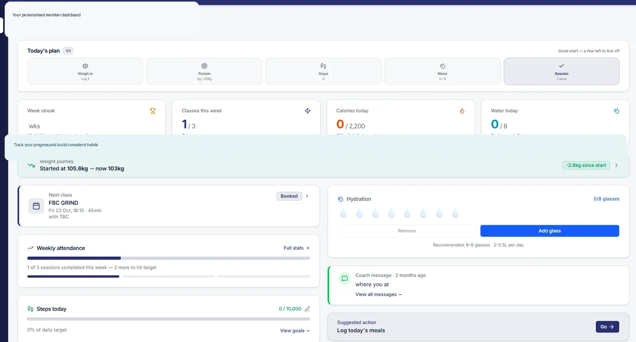Choose the Water droplet item in Today's plan
The image size is (636, 342).
[x=443, y=71]
